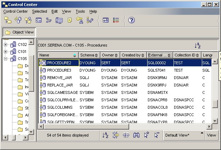Sort by the Created by column header
This screenshot has width=221, height=150.
pyautogui.click(x=133, y=55)
